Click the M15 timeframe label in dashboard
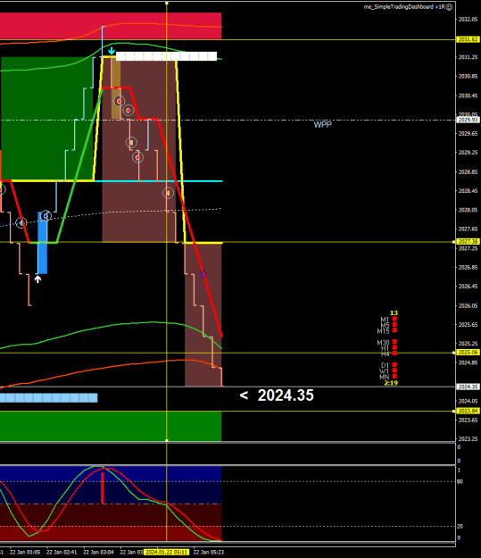481x558 pixels. tap(383, 331)
